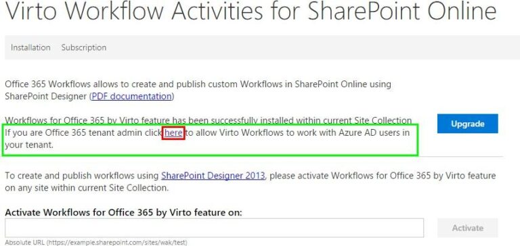Click the 'To create and publish workflows' paragraph

coord(251,181)
